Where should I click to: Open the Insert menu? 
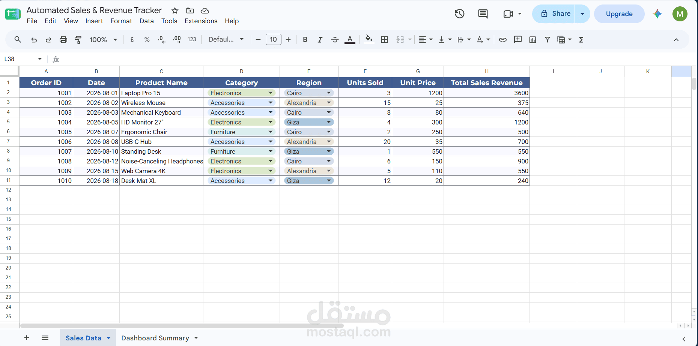click(94, 21)
